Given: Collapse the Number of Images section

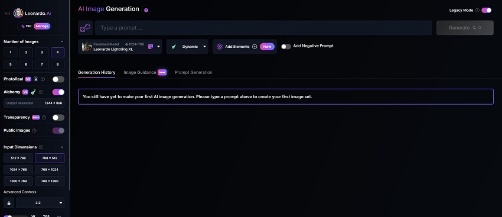Looking at the screenshot, I should (x=62, y=41).
